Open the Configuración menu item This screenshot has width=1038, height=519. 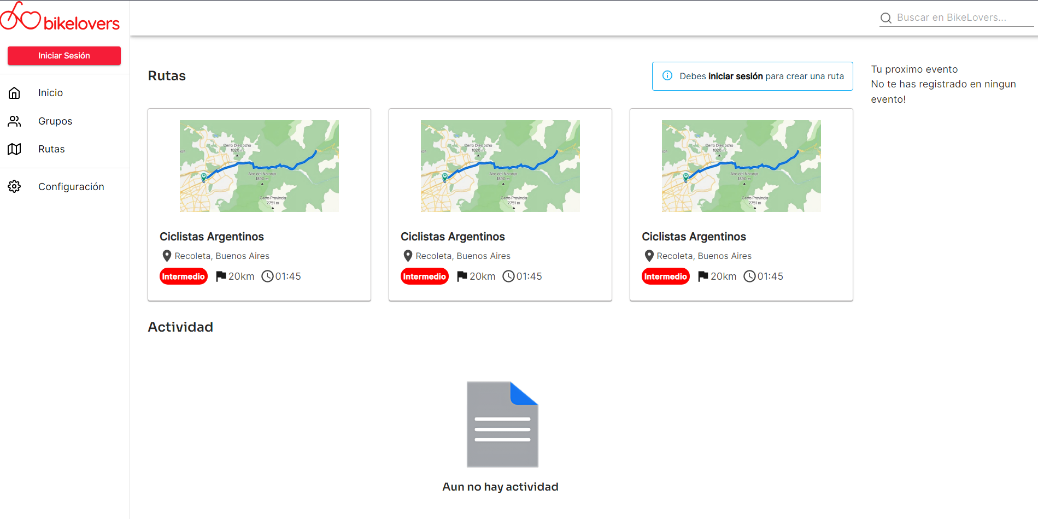tap(64, 187)
